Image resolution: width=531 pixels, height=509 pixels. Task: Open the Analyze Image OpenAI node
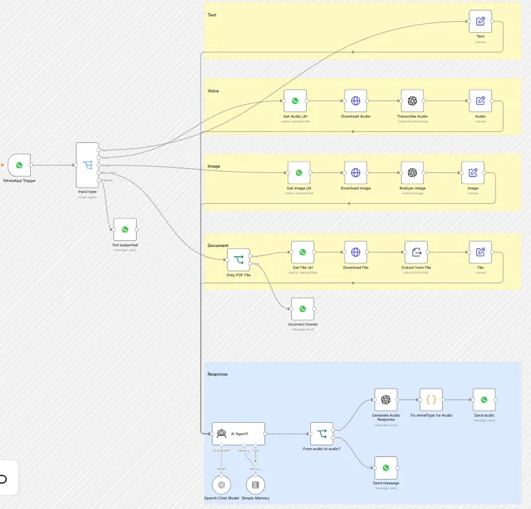(412, 172)
